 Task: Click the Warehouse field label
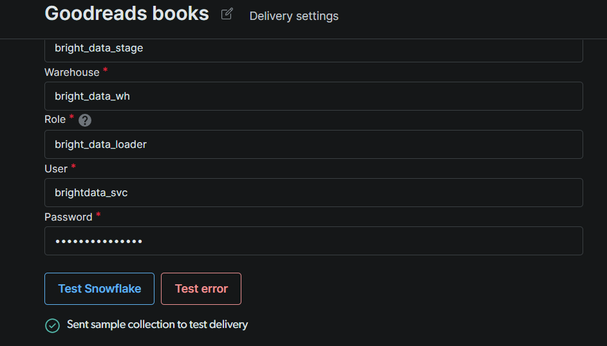pyautogui.click(x=72, y=72)
